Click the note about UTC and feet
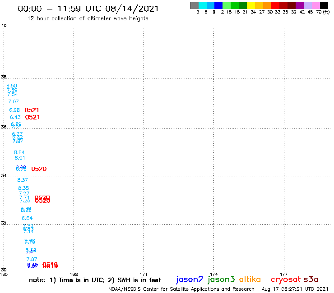Screen dimensions: 334x293 tap(95, 280)
